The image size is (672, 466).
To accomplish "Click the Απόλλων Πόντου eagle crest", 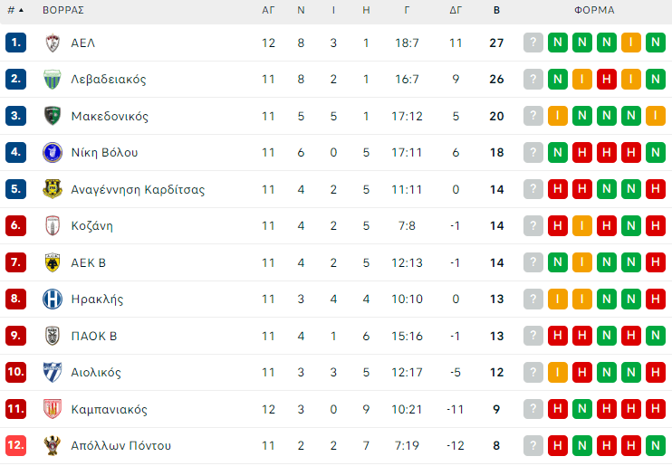I will pos(53,445).
